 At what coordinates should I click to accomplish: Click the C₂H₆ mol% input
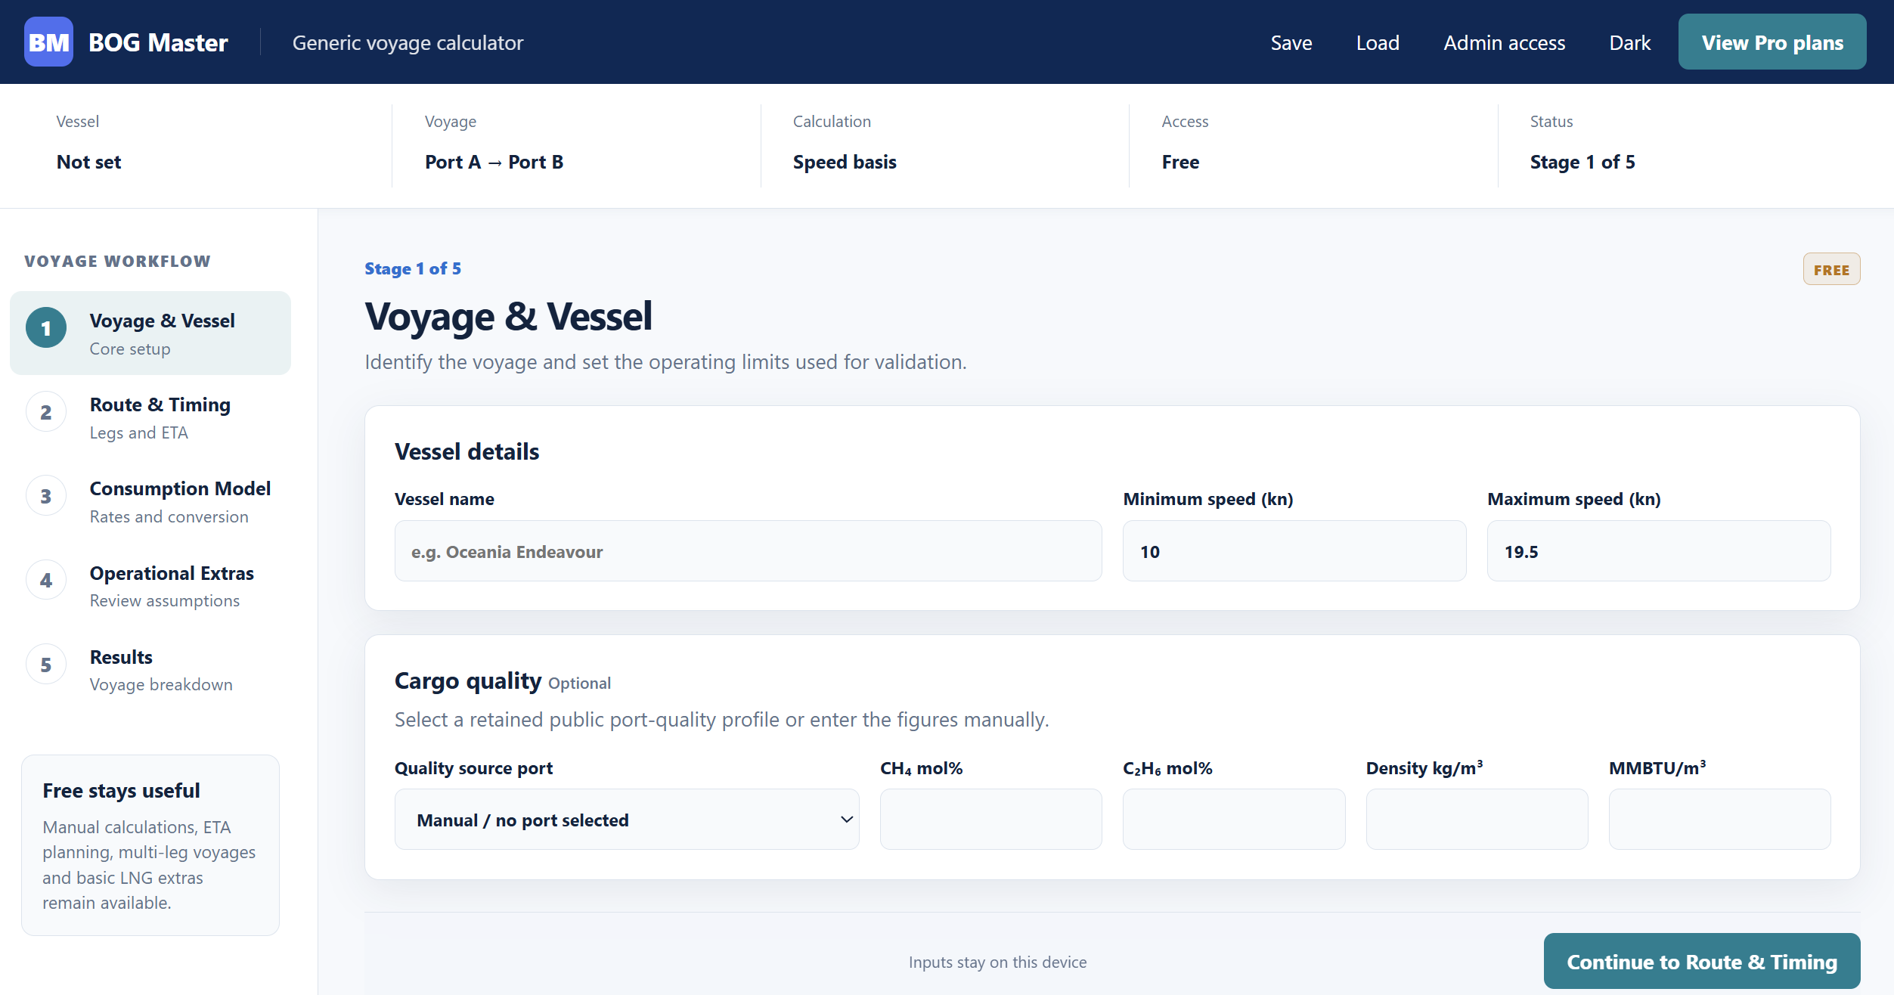click(1234, 820)
